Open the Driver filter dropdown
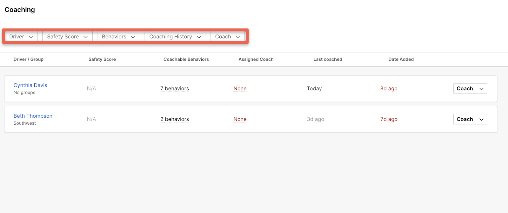The width and height of the screenshot is (508, 213). 21,37
